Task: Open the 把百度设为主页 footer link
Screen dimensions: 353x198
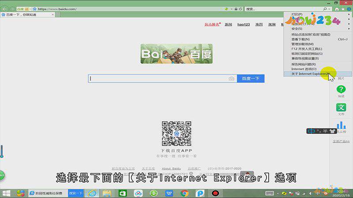Action: (123, 169)
